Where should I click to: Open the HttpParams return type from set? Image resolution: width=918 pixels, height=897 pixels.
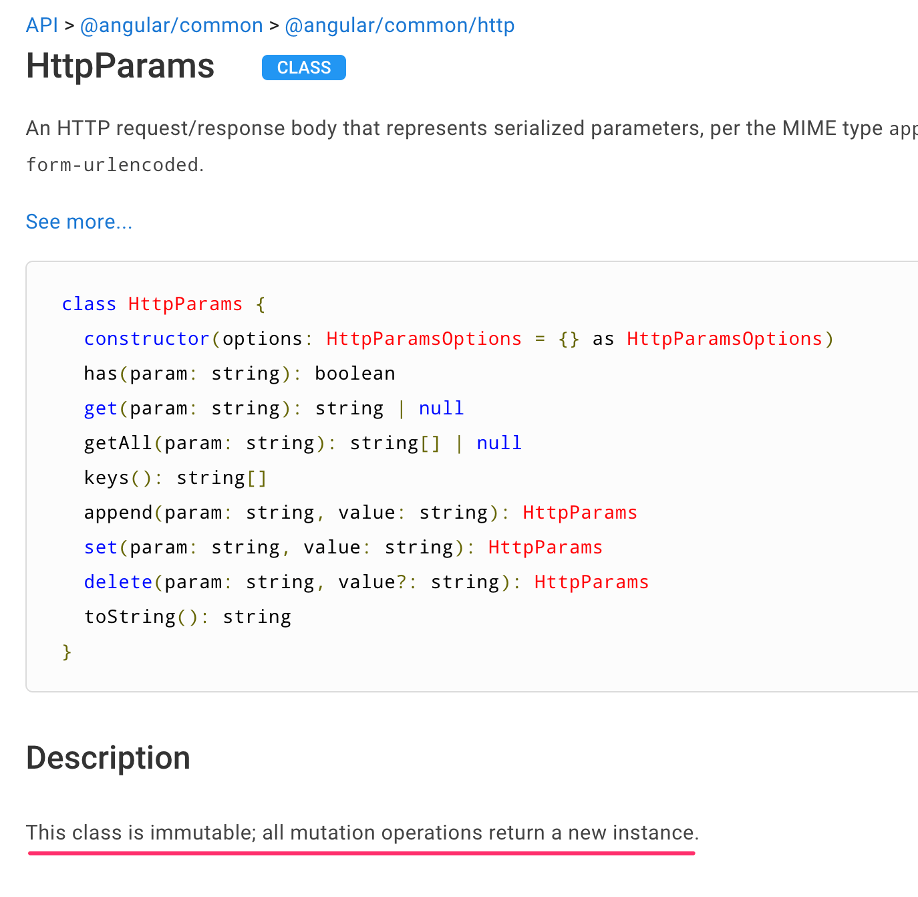545,547
